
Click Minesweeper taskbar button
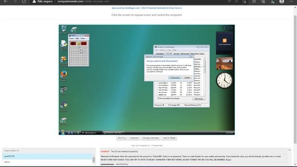click(x=92, y=133)
